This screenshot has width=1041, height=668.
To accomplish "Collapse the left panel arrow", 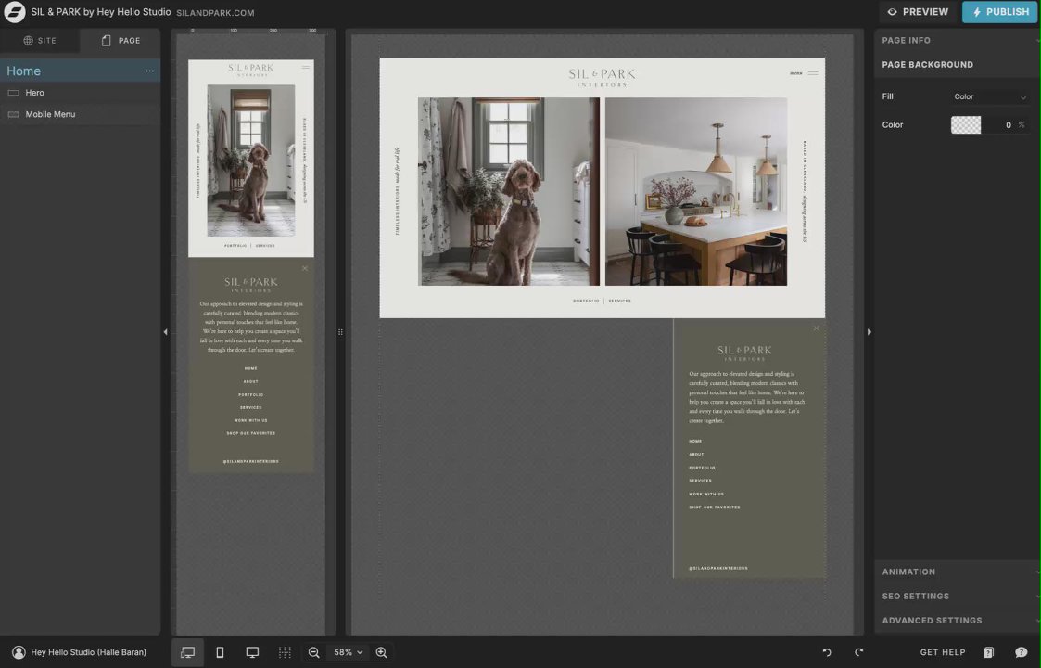I will click(165, 331).
